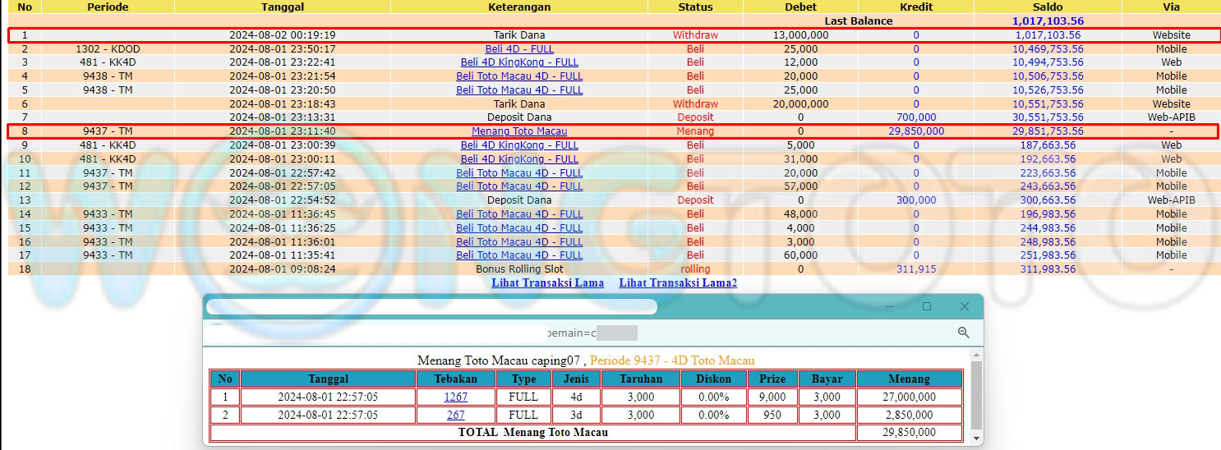The width and height of the screenshot is (1221, 450).
Task: Open Beli 4D KingKong - FULL in row 10
Action: [519, 159]
